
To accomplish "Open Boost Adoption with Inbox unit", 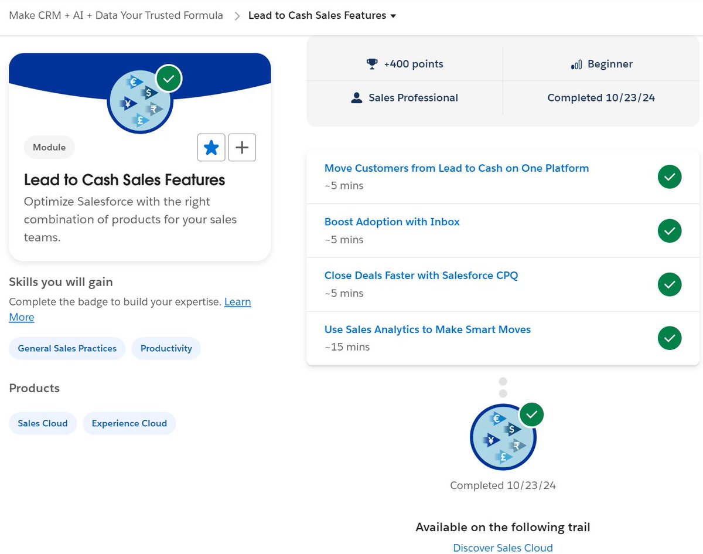I will 392,222.
